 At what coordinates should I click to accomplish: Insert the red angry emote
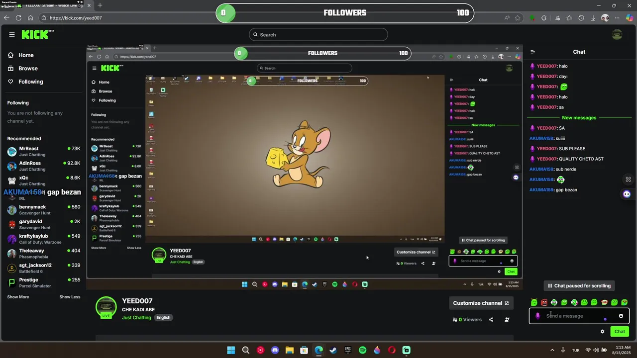pos(544,302)
